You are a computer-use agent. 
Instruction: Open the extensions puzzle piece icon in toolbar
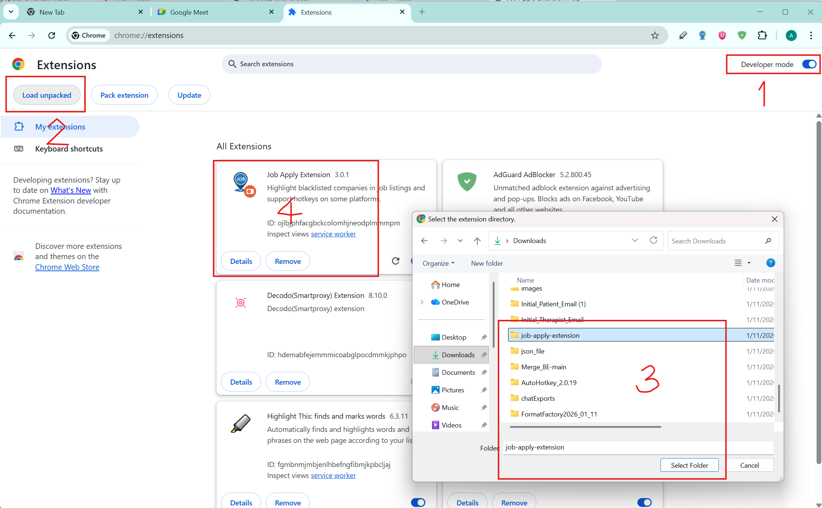tap(762, 35)
